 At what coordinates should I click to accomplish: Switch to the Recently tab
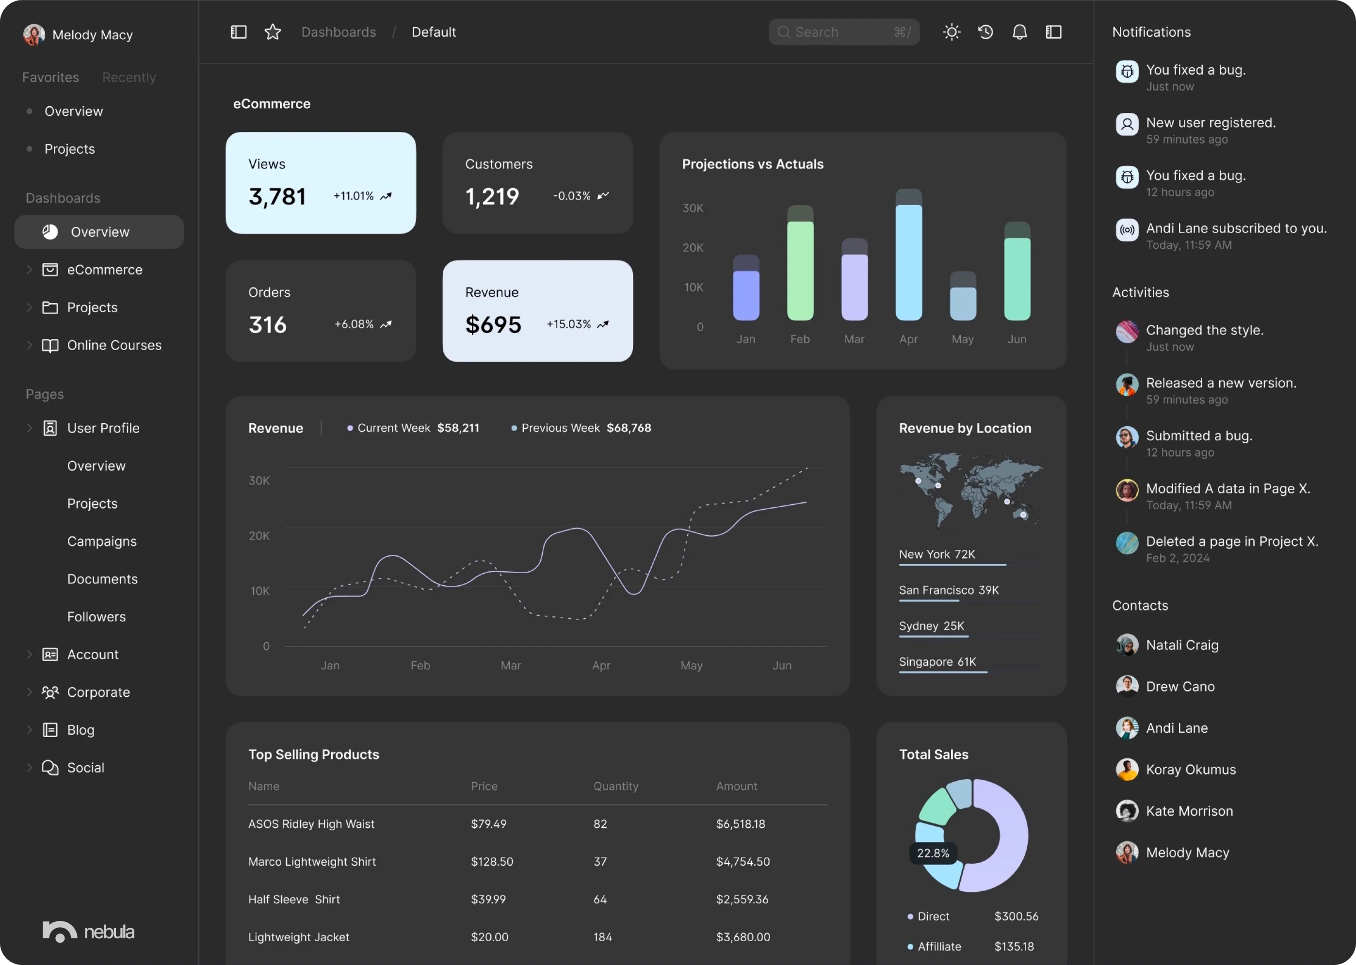(129, 77)
